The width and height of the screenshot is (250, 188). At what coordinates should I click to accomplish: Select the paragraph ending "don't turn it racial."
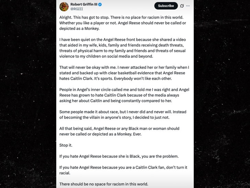click(x=123, y=170)
